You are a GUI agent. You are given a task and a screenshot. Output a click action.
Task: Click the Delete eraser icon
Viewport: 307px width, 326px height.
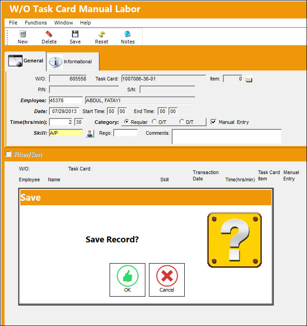pyautogui.click(x=49, y=34)
